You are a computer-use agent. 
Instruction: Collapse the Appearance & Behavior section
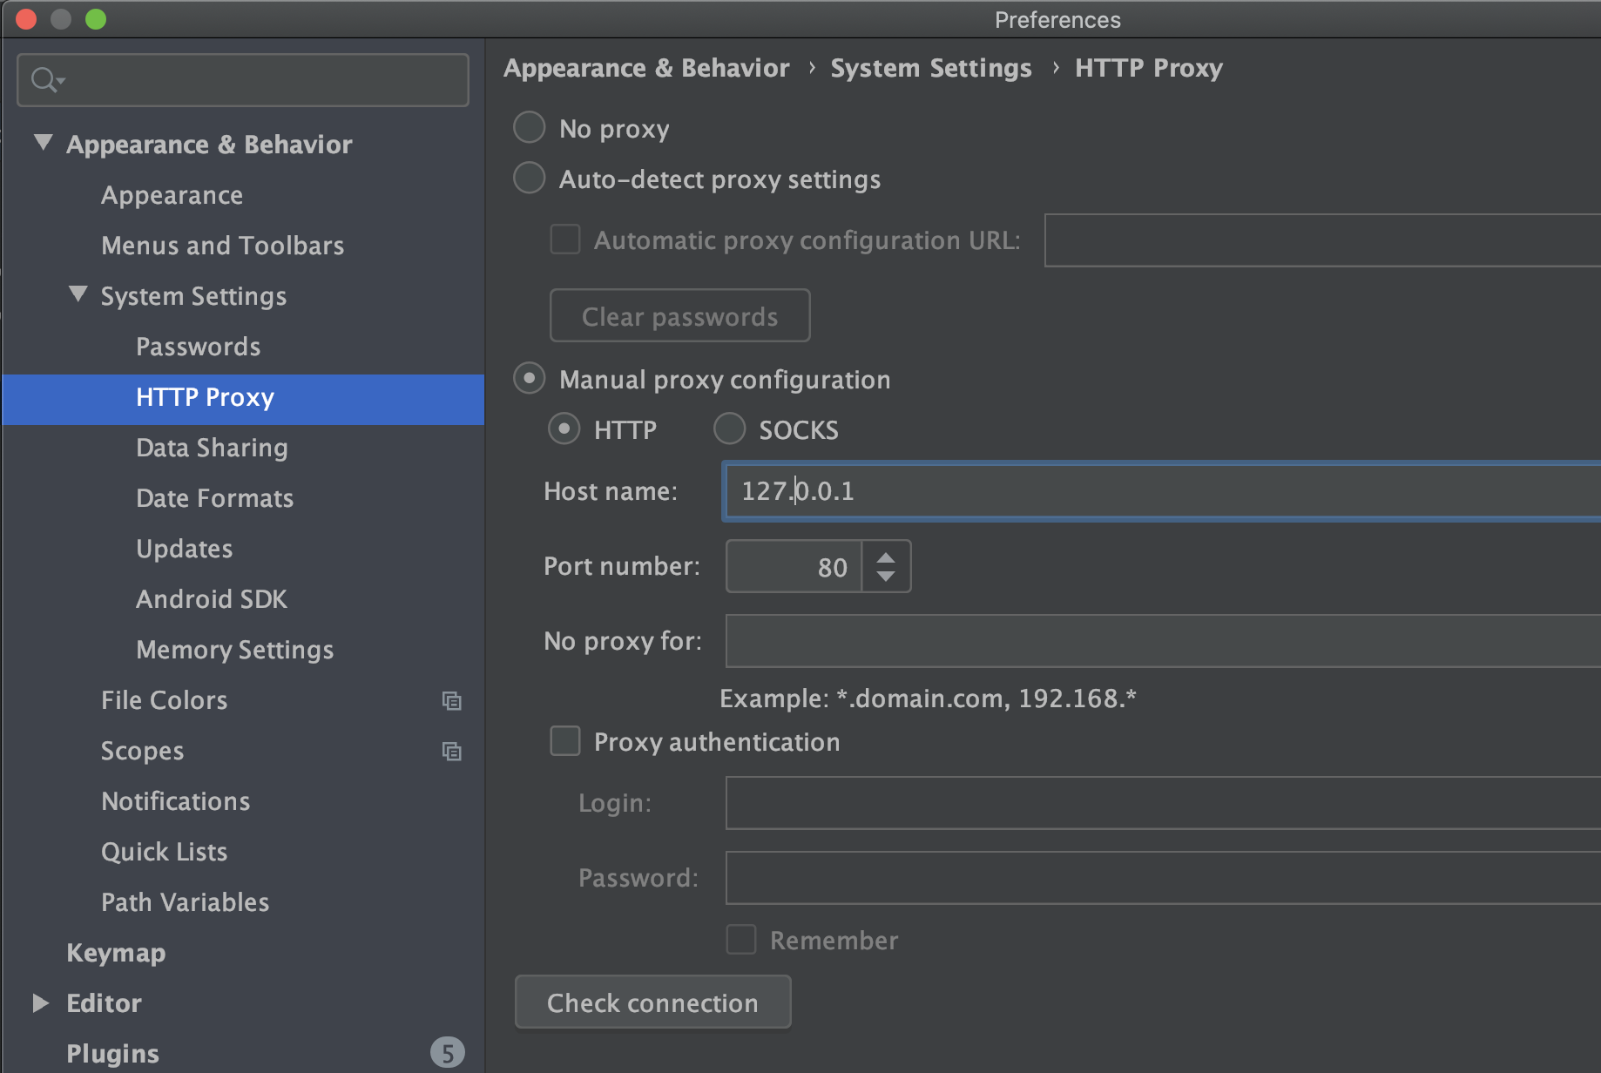tap(43, 143)
